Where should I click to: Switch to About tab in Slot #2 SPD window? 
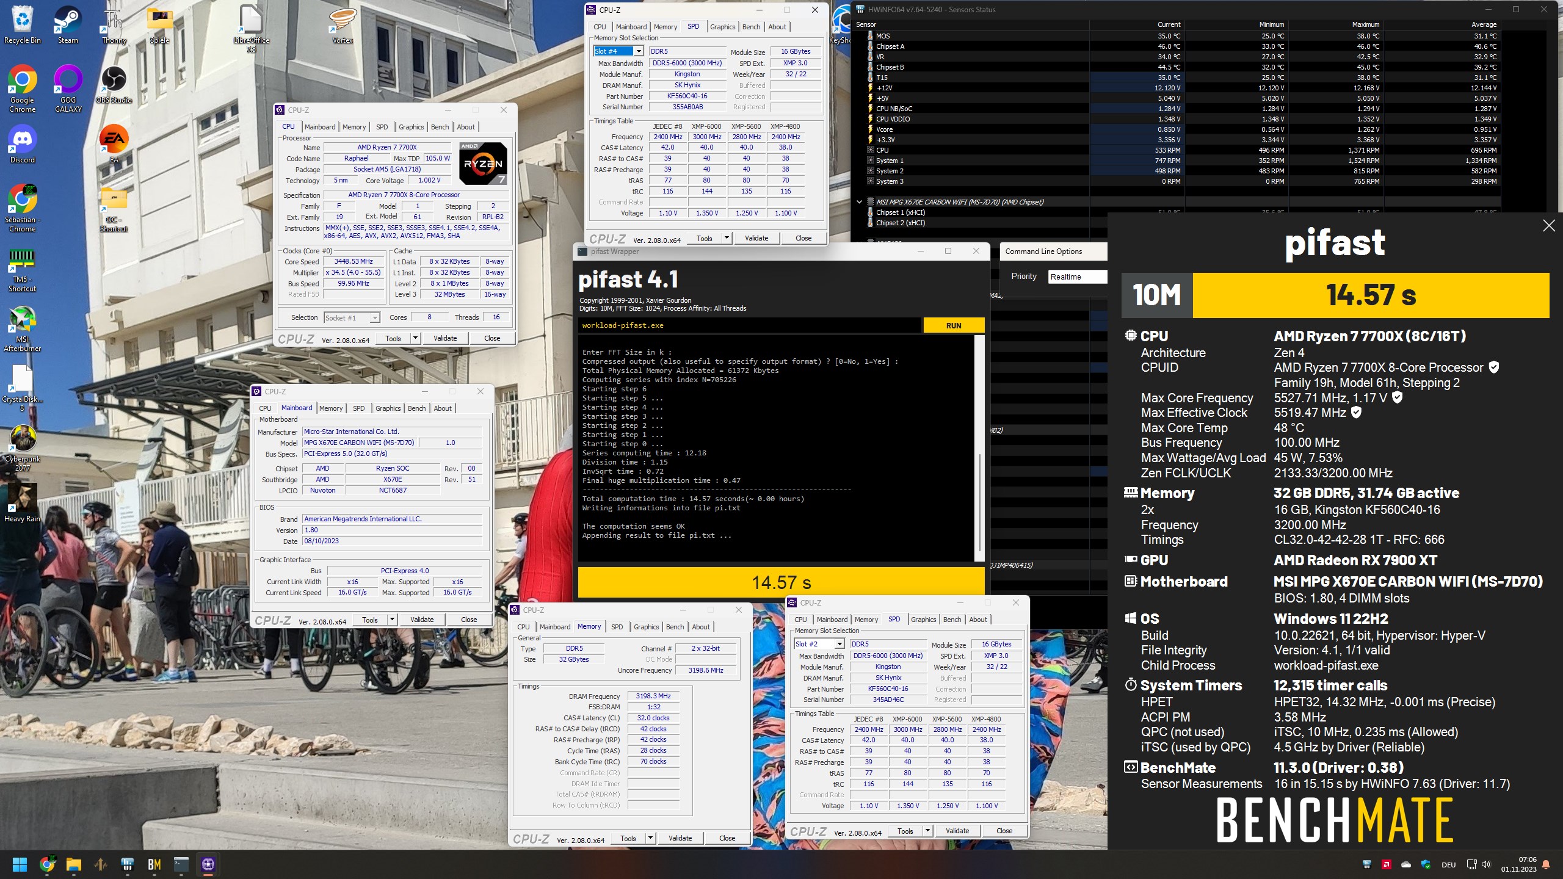click(x=977, y=620)
